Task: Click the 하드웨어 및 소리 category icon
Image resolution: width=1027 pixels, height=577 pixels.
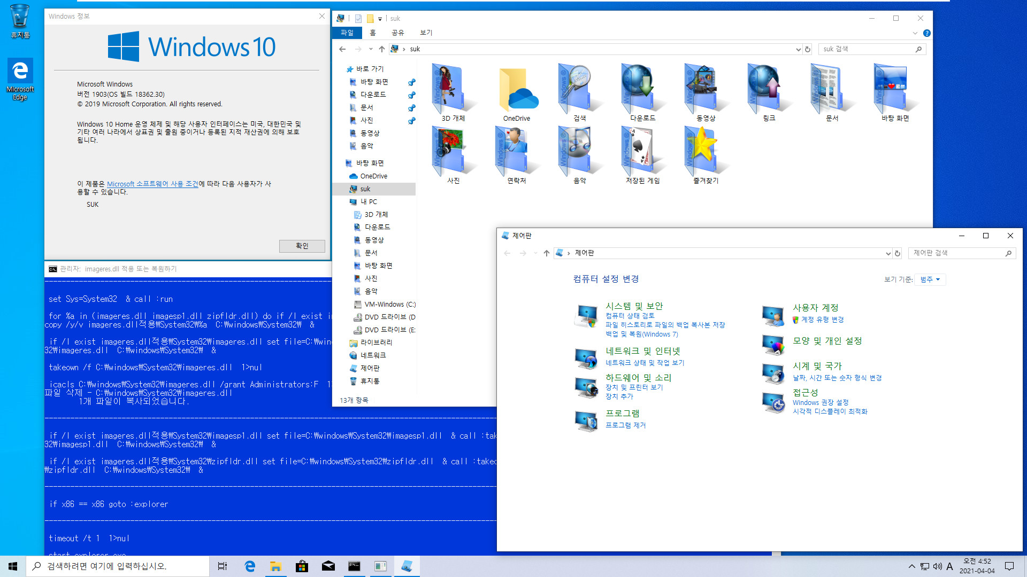Action: pyautogui.click(x=586, y=387)
